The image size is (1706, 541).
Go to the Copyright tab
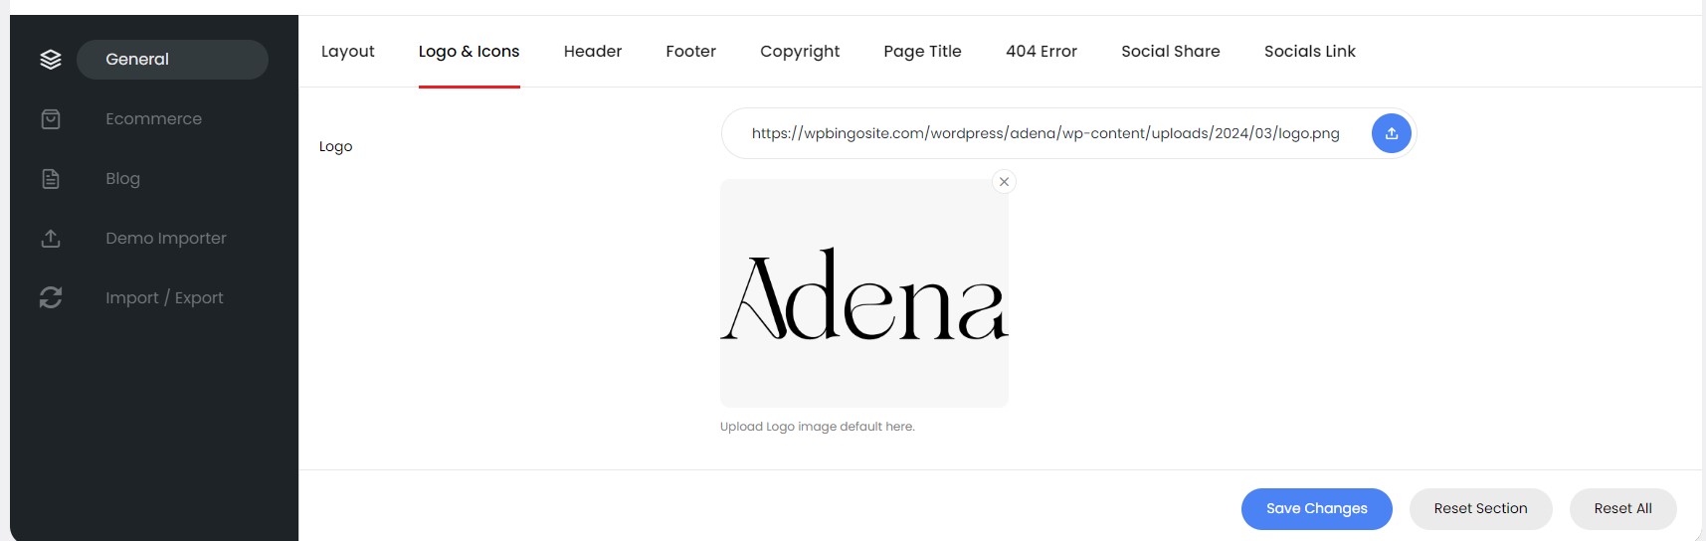pos(799,52)
